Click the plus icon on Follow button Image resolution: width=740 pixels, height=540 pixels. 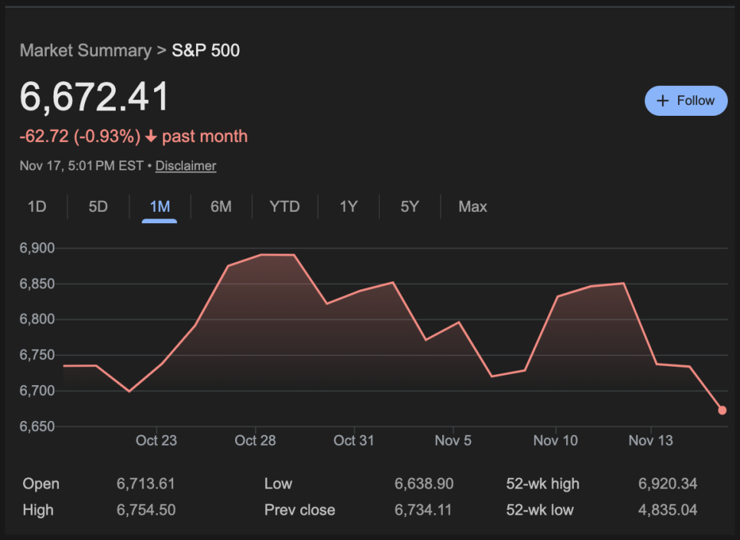[663, 100]
